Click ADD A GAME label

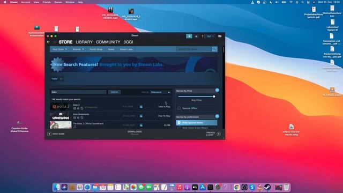[58, 134]
